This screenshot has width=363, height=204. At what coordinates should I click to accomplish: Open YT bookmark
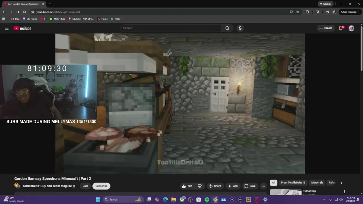click(43, 19)
